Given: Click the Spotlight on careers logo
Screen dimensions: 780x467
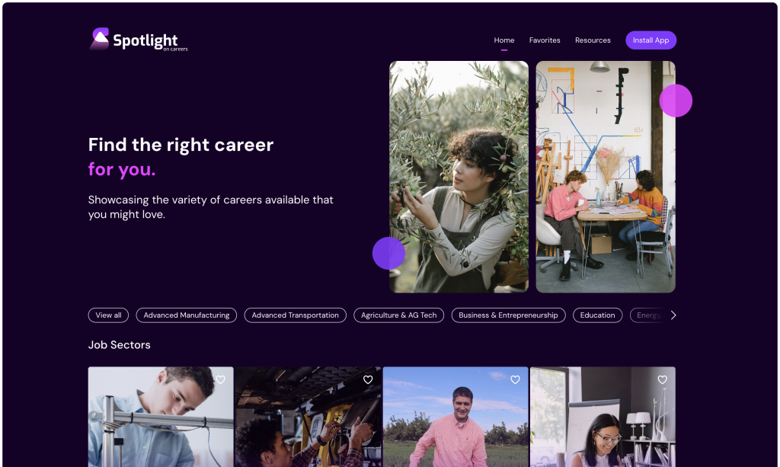Looking at the screenshot, I should (x=139, y=40).
